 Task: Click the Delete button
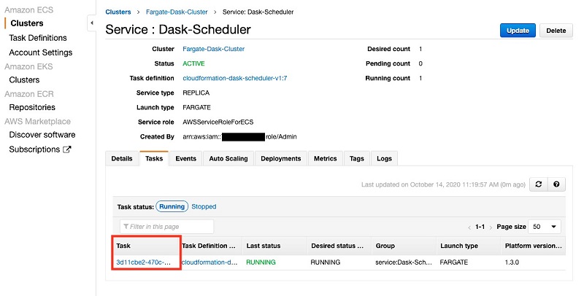556,31
